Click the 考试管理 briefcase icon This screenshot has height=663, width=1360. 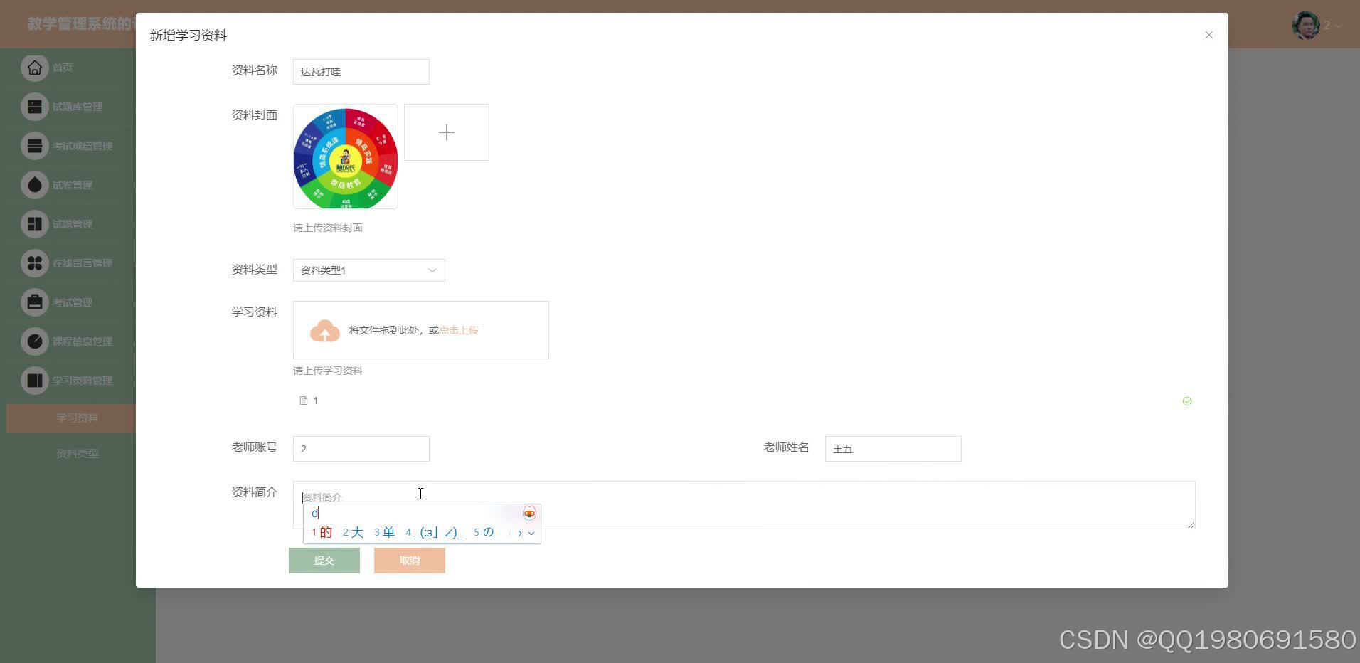(34, 302)
